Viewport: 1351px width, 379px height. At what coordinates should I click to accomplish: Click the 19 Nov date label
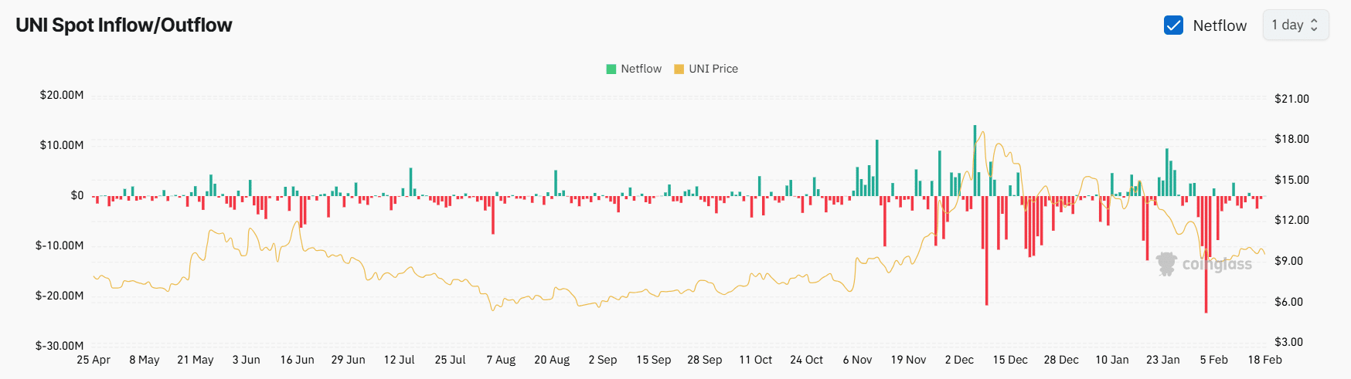[909, 360]
